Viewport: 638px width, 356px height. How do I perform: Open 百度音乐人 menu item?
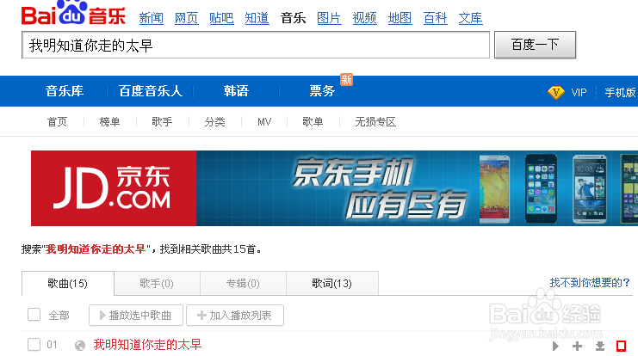[150, 91]
